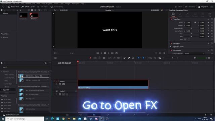Switch to Video tab in Inspector
Screen dimensions: 215x121
coord(173,14)
